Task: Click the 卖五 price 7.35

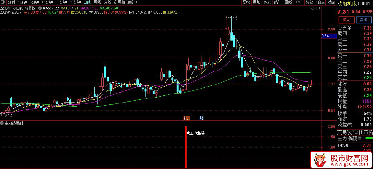Action: [x=367, y=28]
